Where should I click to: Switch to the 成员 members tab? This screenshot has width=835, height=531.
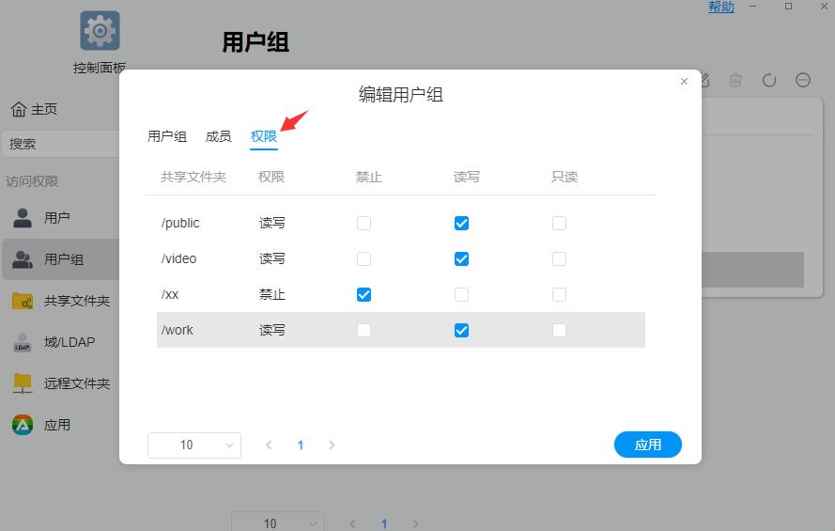coord(218,137)
